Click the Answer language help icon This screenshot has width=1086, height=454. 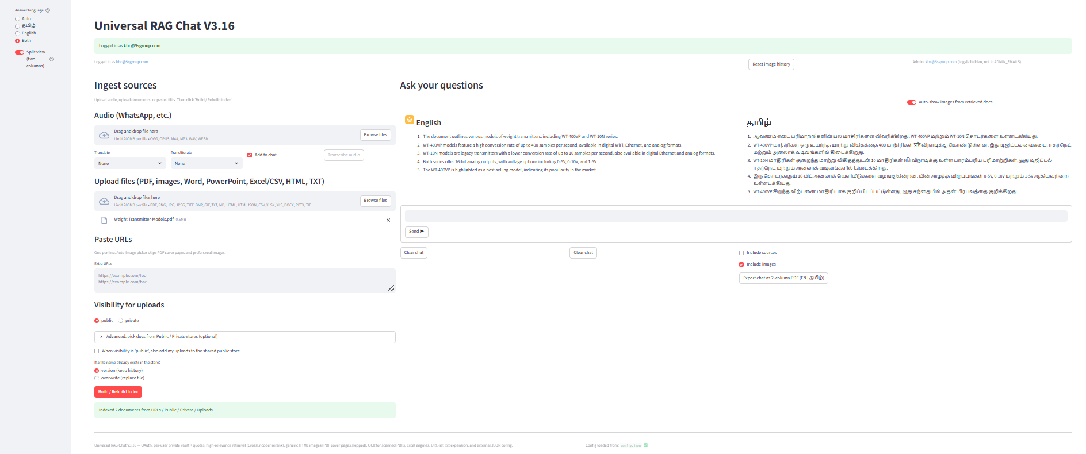pyautogui.click(x=48, y=10)
